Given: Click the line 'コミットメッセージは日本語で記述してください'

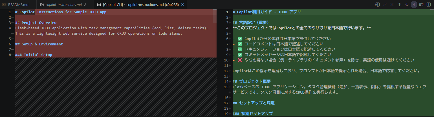Looking at the screenshot, I should click(x=282, y=55).
